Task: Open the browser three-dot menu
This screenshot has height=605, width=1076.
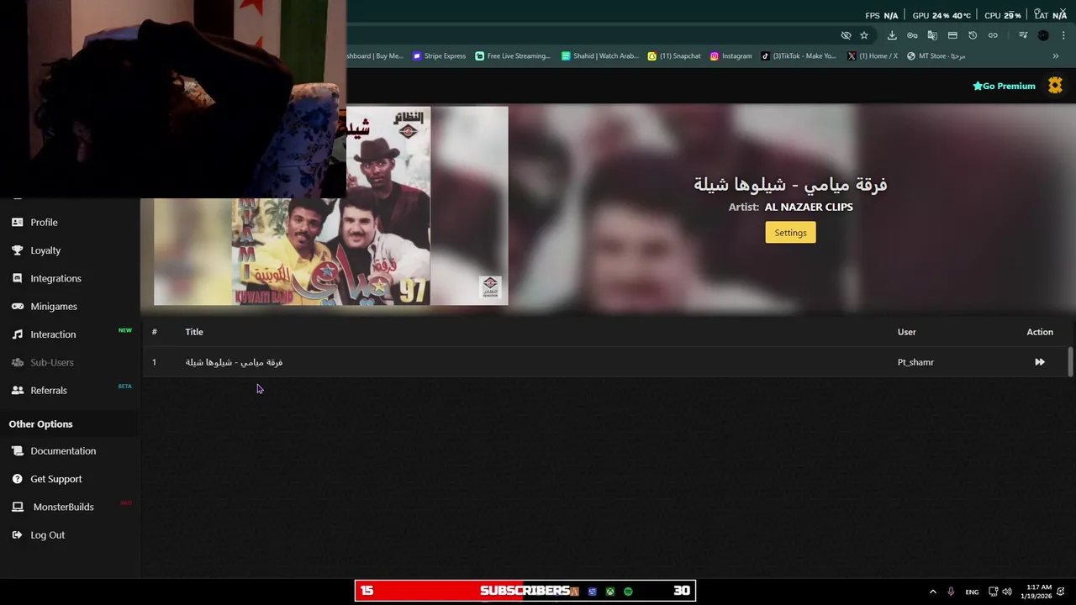Action: (1064, 35)
